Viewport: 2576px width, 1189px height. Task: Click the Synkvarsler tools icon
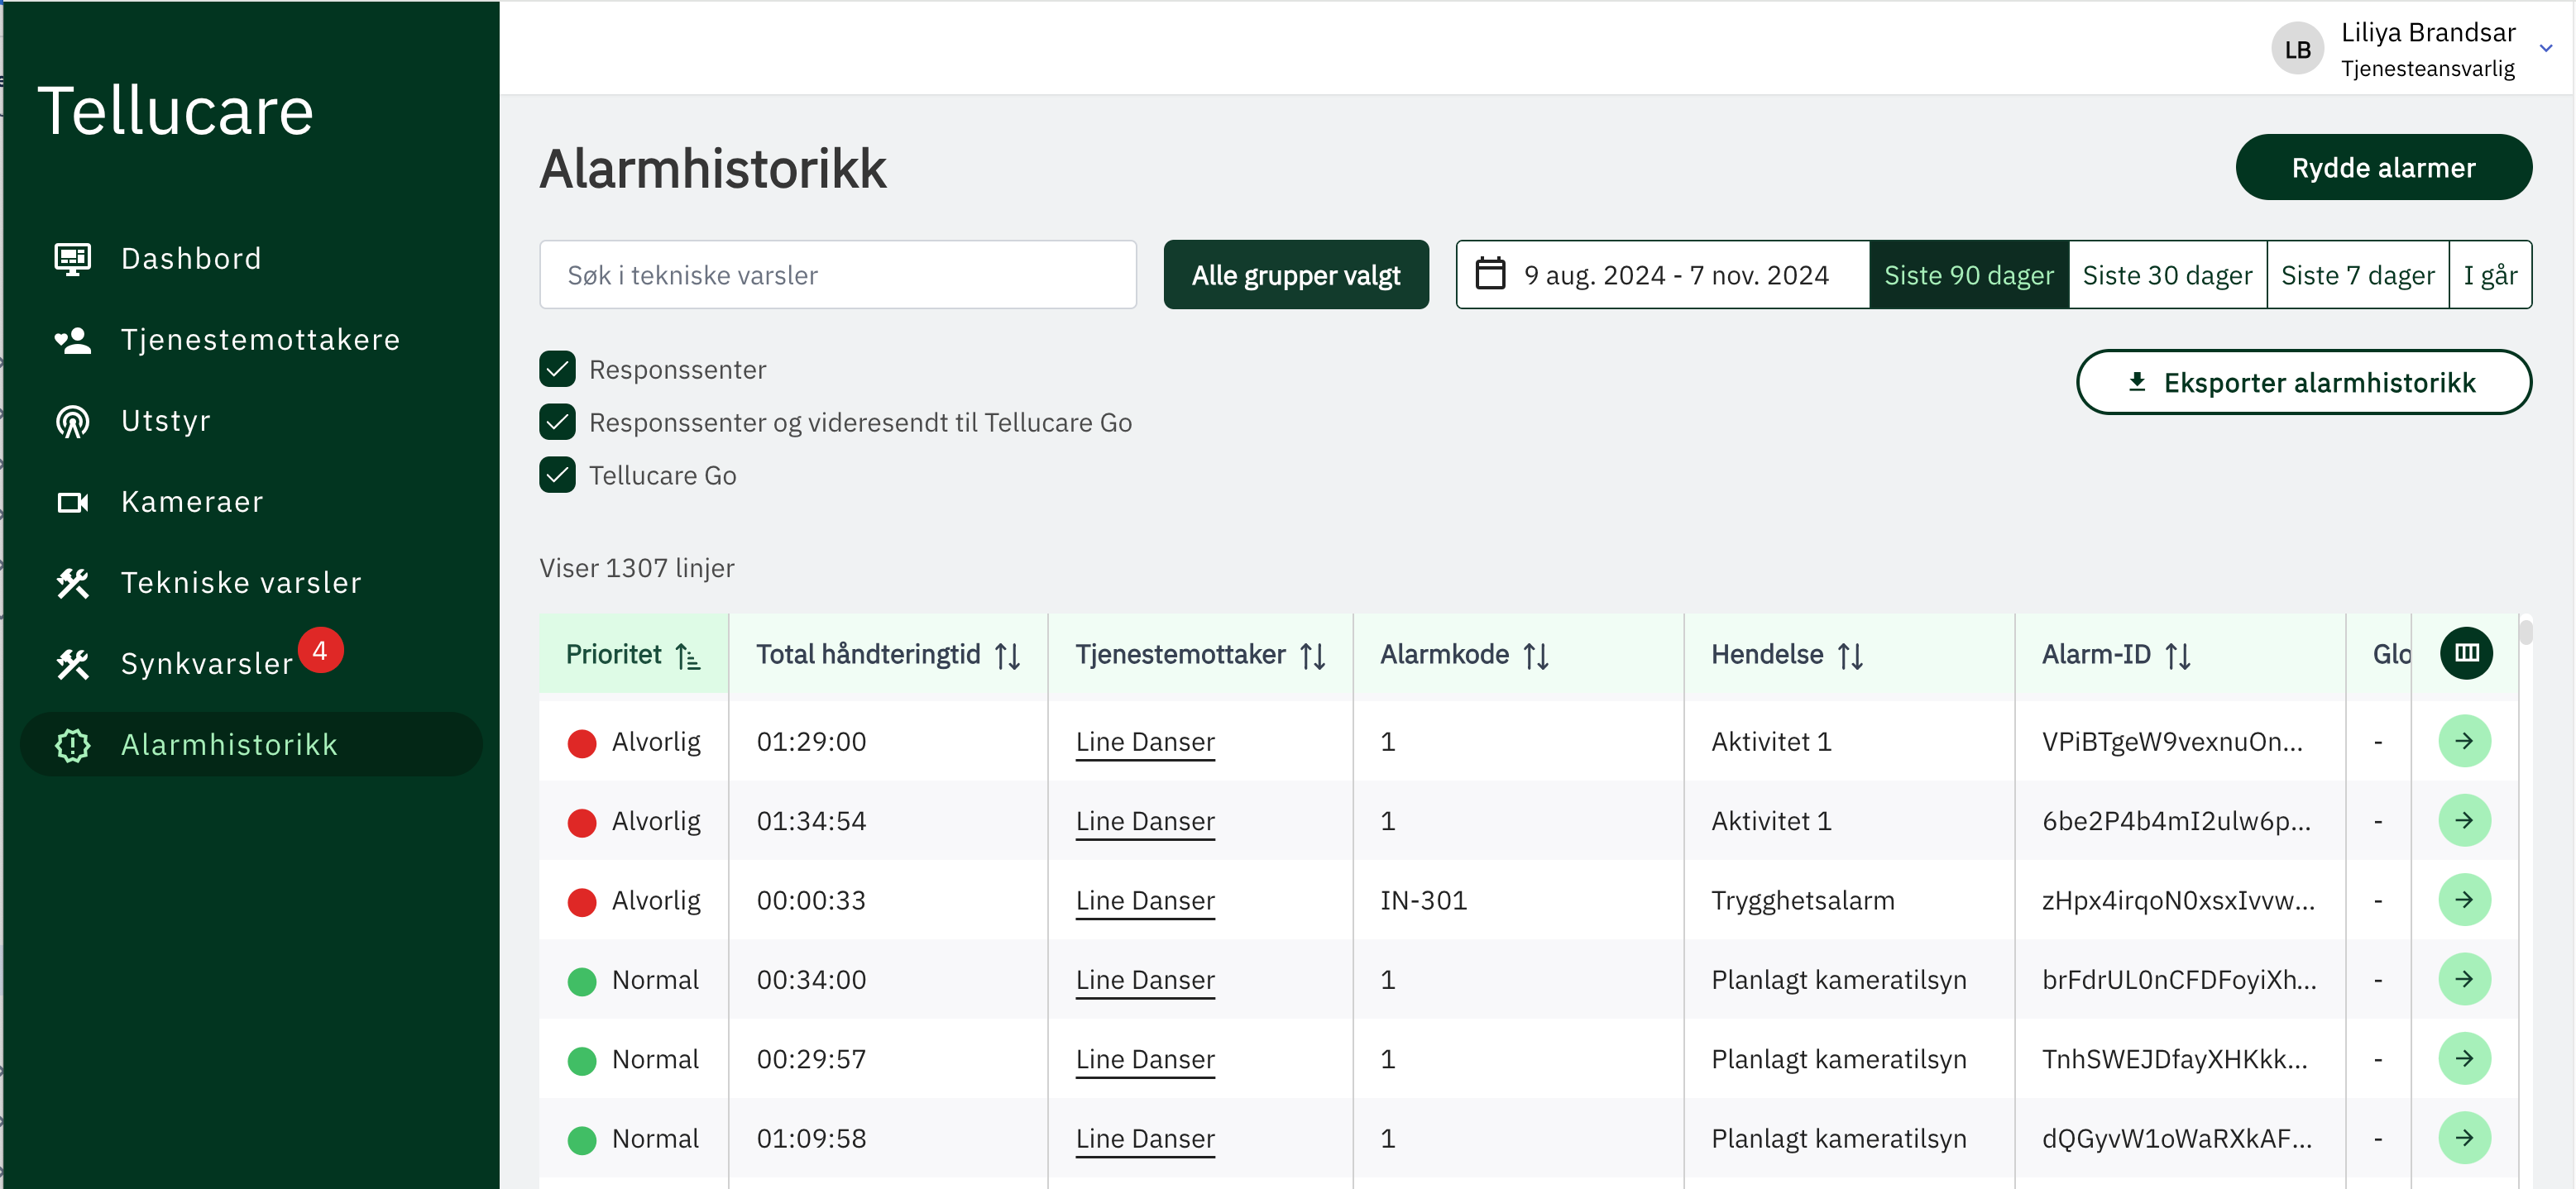pyautogui.click(x=72, y=663)
